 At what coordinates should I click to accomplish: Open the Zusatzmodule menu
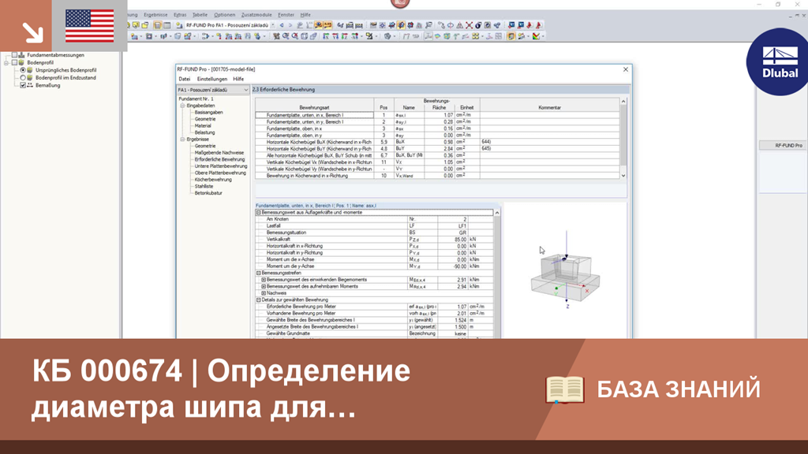[256, 15]
